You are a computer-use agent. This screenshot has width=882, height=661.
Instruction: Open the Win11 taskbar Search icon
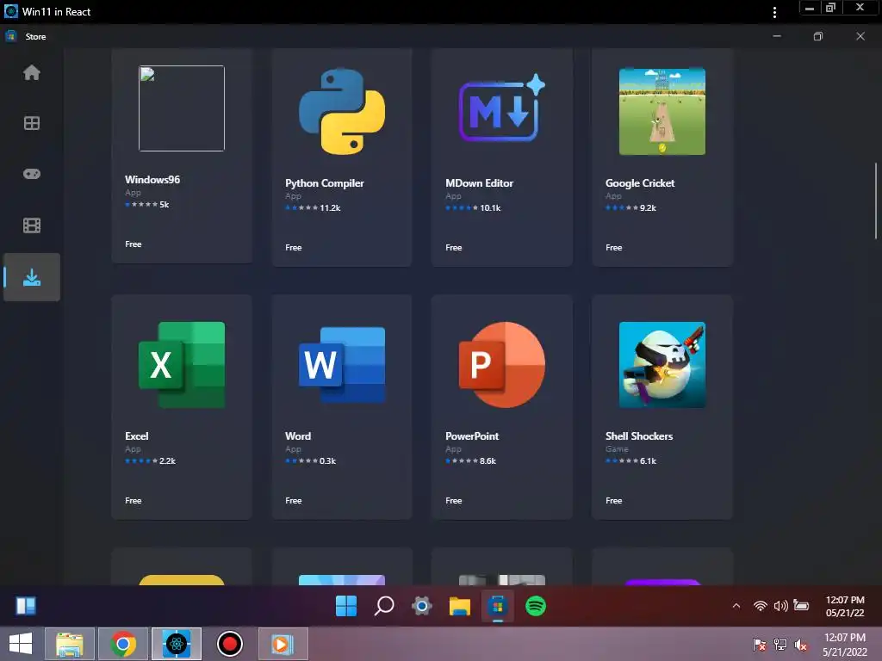pyautogui.click(x=384, y=606)
